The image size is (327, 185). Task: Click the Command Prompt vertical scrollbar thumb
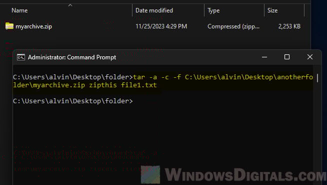click(x=317, y=78)
